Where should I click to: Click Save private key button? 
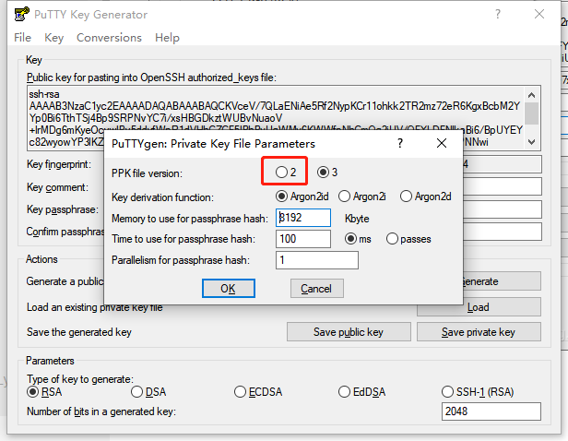pyautogui.click(x=479, y=332)
